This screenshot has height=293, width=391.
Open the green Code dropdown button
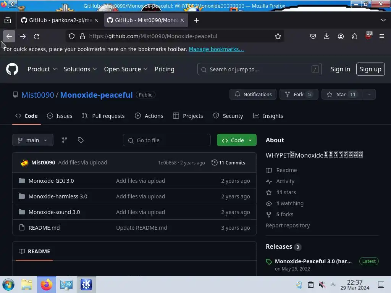[237, 140]
